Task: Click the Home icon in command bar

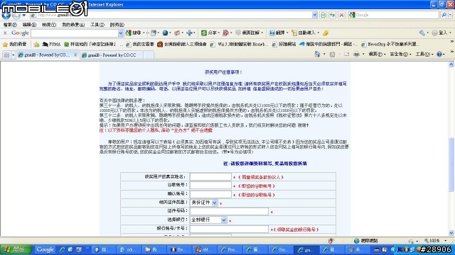Action: (x=317, y=54)
